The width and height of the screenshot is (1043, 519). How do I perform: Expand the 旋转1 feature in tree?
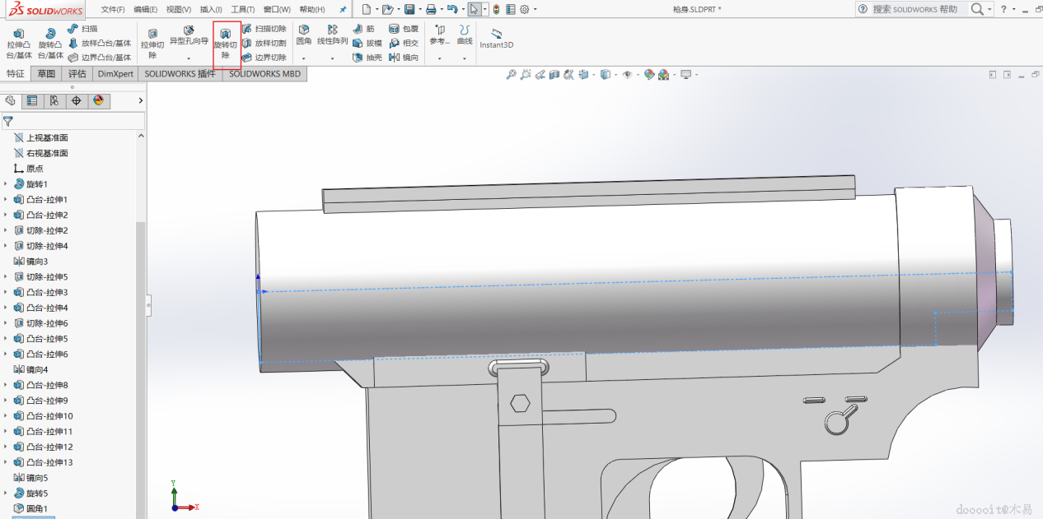point(6,184)
